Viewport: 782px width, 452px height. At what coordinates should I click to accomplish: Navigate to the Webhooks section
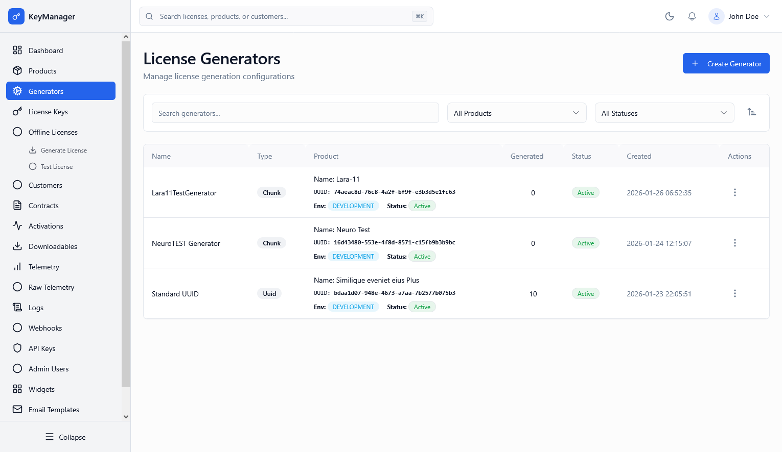click(45, 328)
